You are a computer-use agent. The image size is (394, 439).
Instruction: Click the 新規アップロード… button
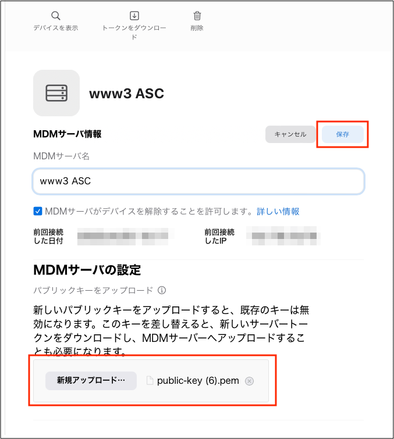coord(91,380)
